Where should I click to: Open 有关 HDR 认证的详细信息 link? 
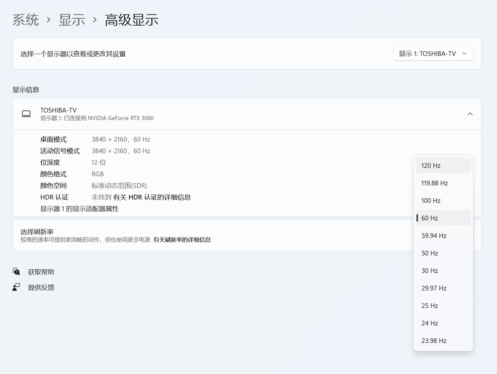pos(154,197)
